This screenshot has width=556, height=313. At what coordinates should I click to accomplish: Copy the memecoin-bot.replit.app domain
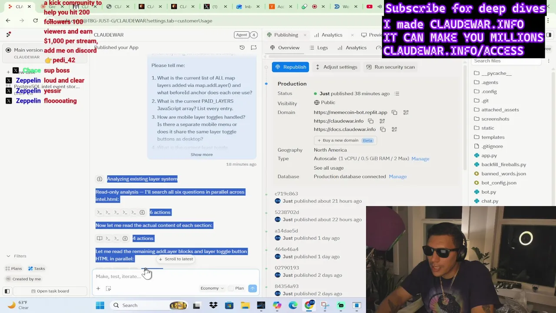coord(394,113)
